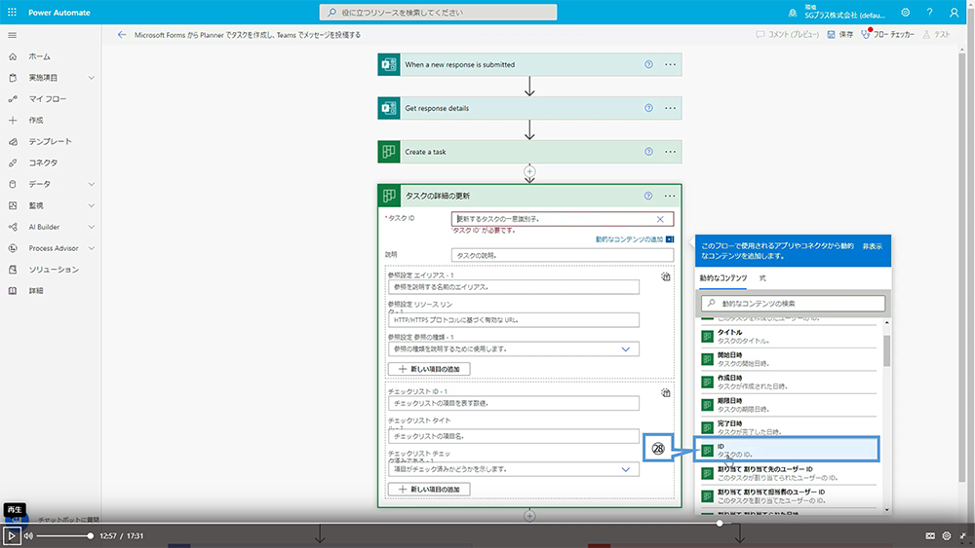This screenshot has height=548, width=975.
Task: Click the 動的なコンテンツの検索 box
Action: [793, 304]
